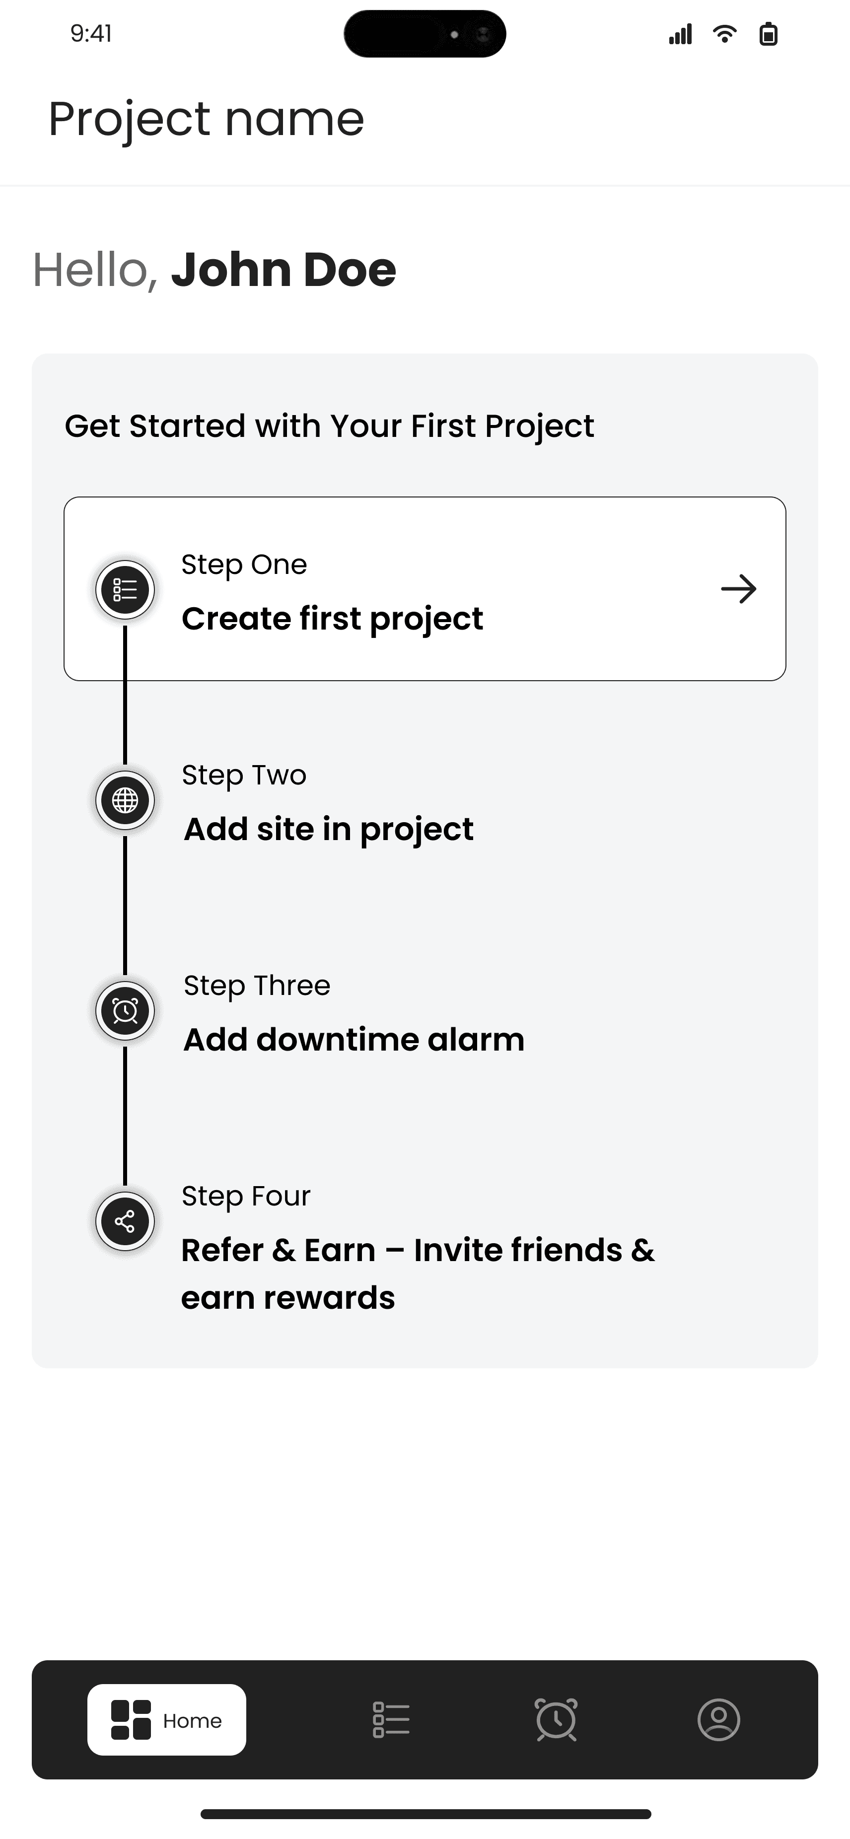Select 'Add site in project' step
Screen dimensions: 850x1839
click(328, 829)
